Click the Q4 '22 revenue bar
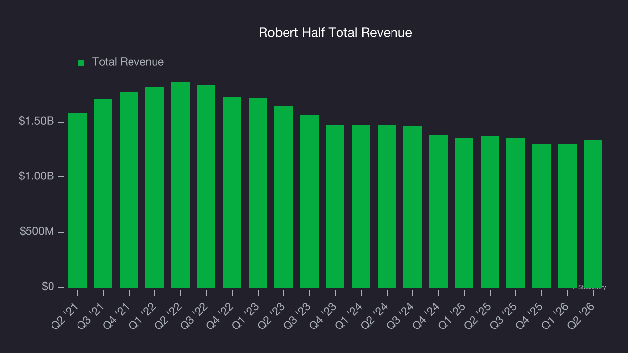Viewport: 628px width, 353px height. (232, 193)
